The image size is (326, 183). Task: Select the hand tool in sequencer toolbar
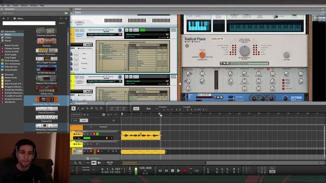tap(101, 108)
